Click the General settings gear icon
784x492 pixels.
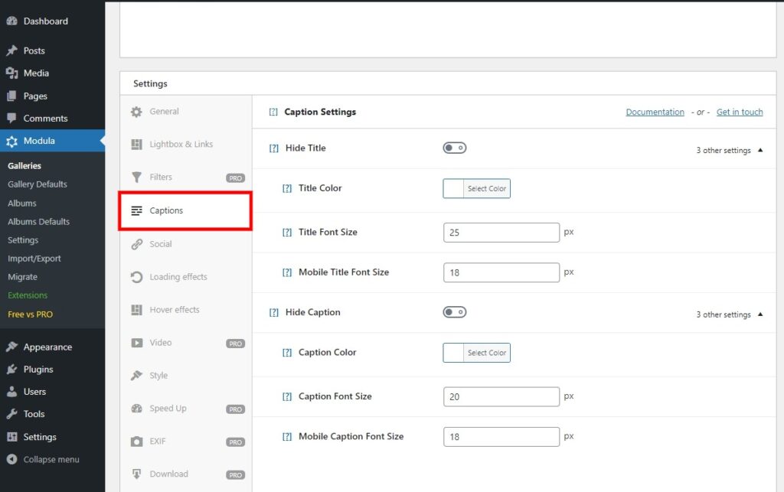click(x=136, y=112)
